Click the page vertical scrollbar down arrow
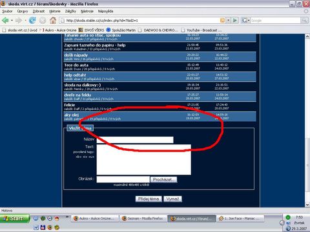This screenshot has width=310, height=232. (307, 204)
